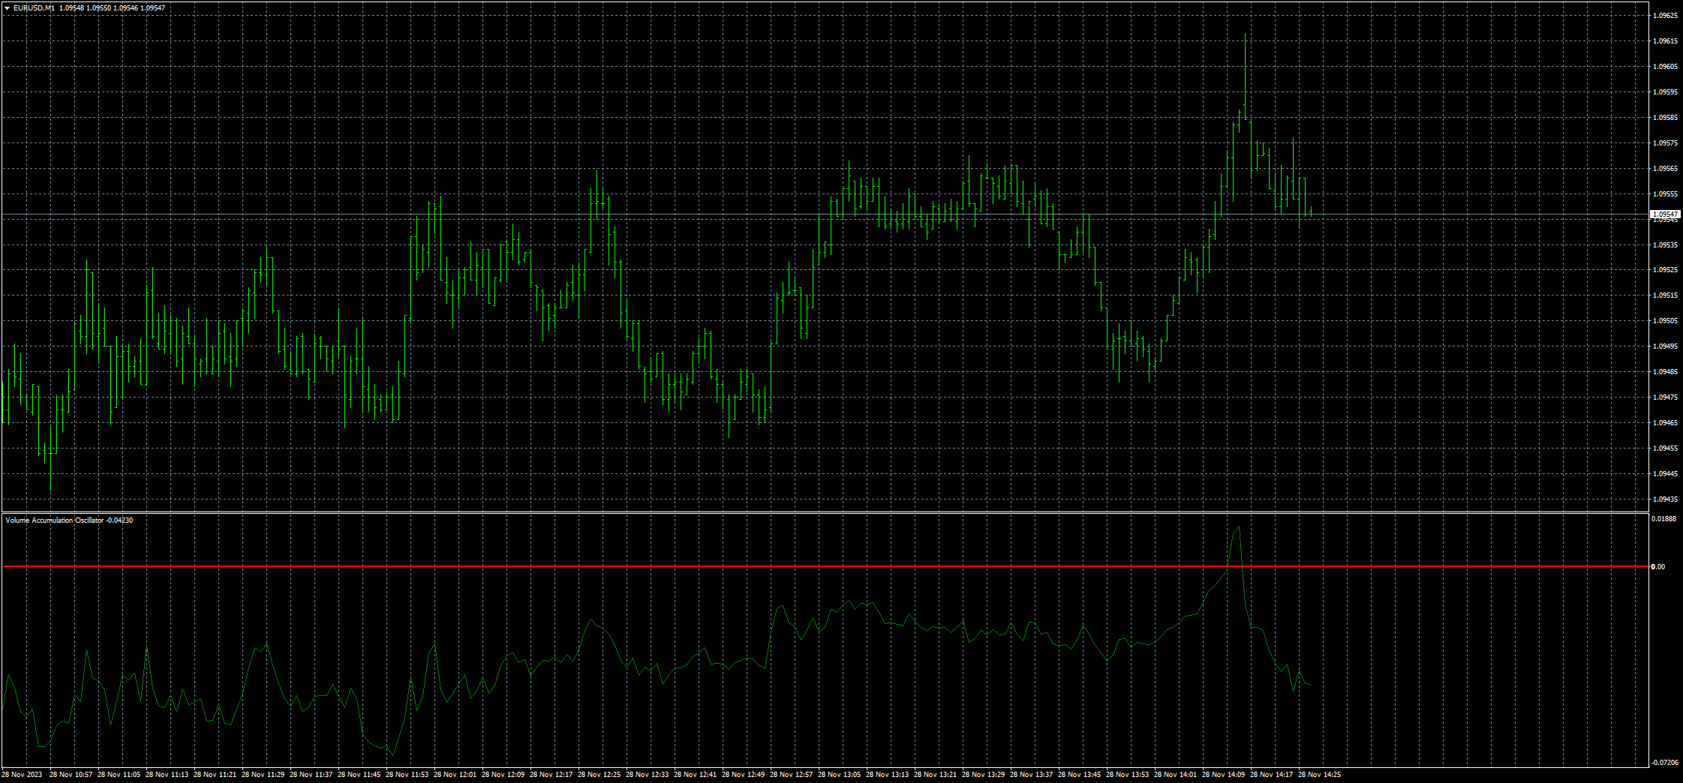Screen dimensions: 1683x783
Task: Click price level 1.09435 on the price axis
Action: (1665, 499)
